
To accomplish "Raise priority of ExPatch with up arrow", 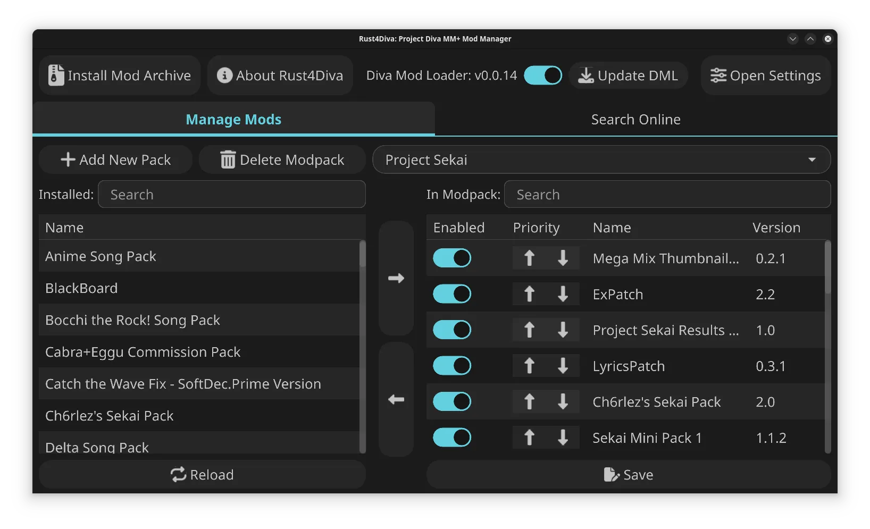I will pos(529,294).
